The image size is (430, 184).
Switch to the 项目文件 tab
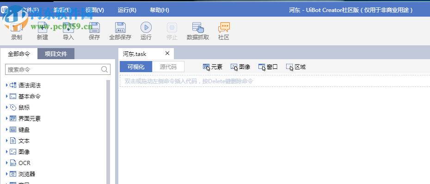(x=56, y=54)
